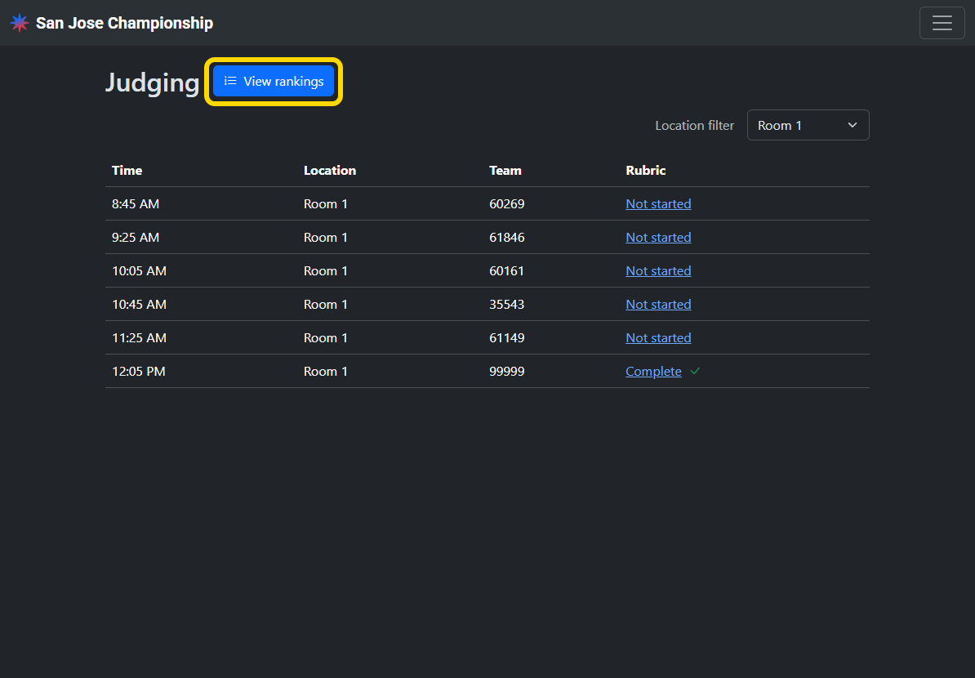Screen dimensions: 975x678
Task: Open the Room 1 location filter dropdown
Action: (x=807, y=125)
